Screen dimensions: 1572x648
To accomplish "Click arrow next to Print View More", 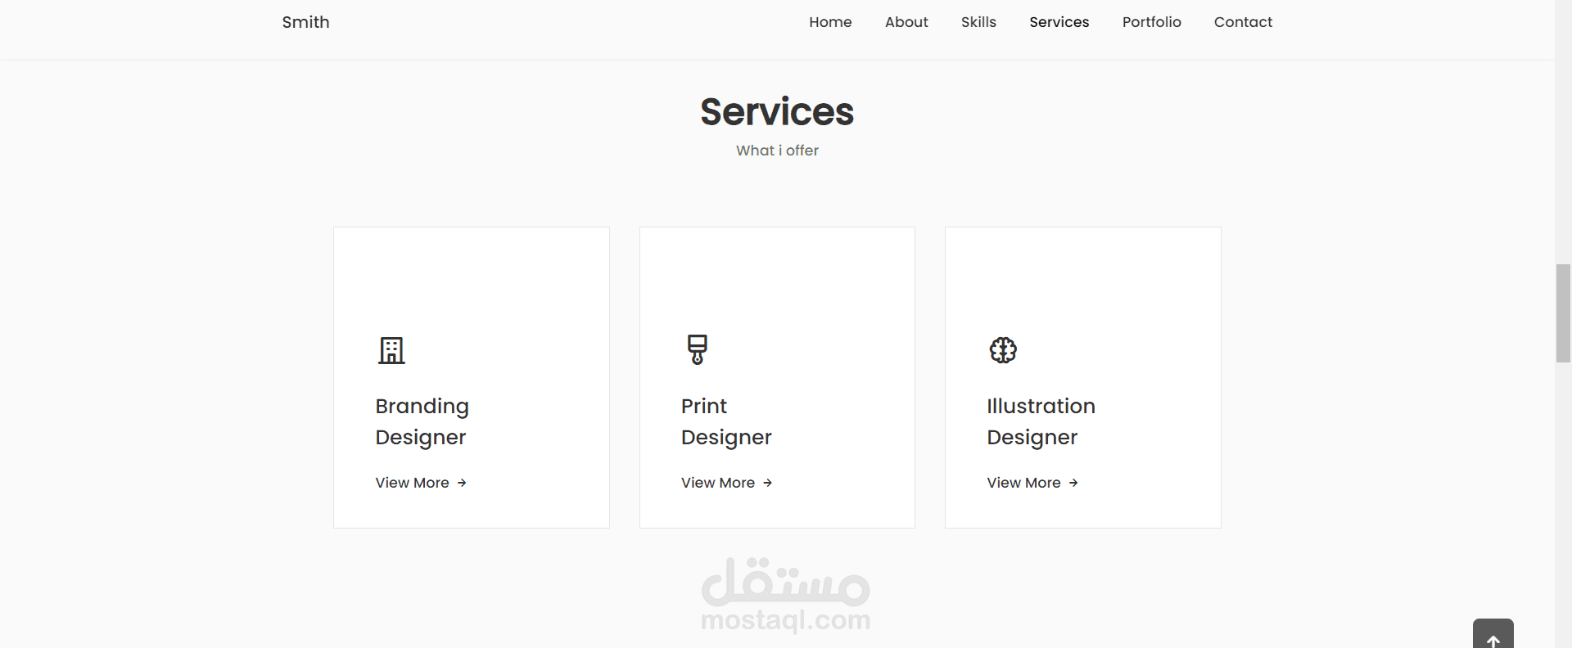I will click(x=767, y=483).
